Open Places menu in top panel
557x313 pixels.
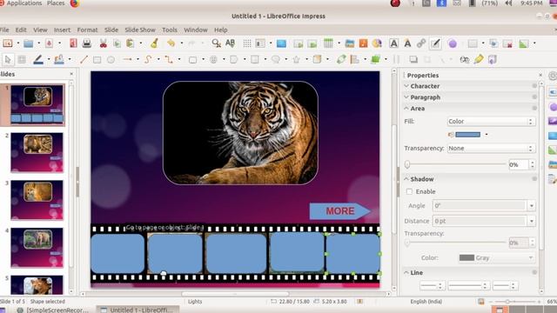coord(56,3)
